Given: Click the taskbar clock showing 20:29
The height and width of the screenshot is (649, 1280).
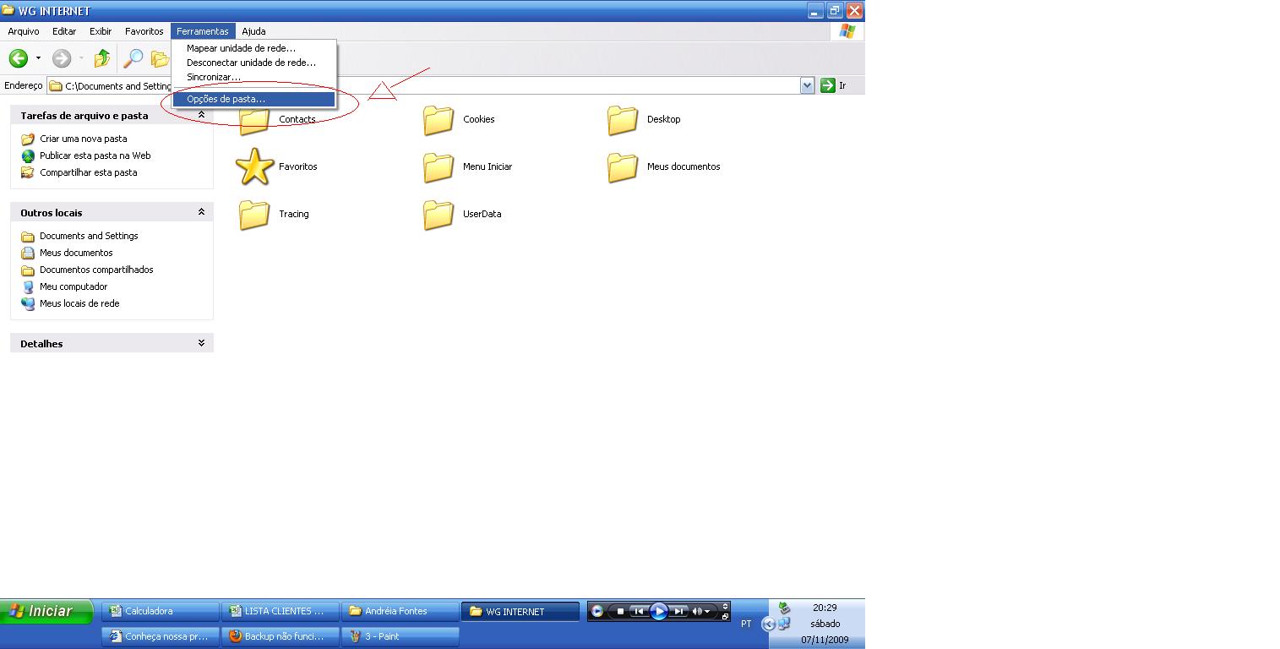Looking at the screenshot, I should pyautogui.click(x=825, y=608).
